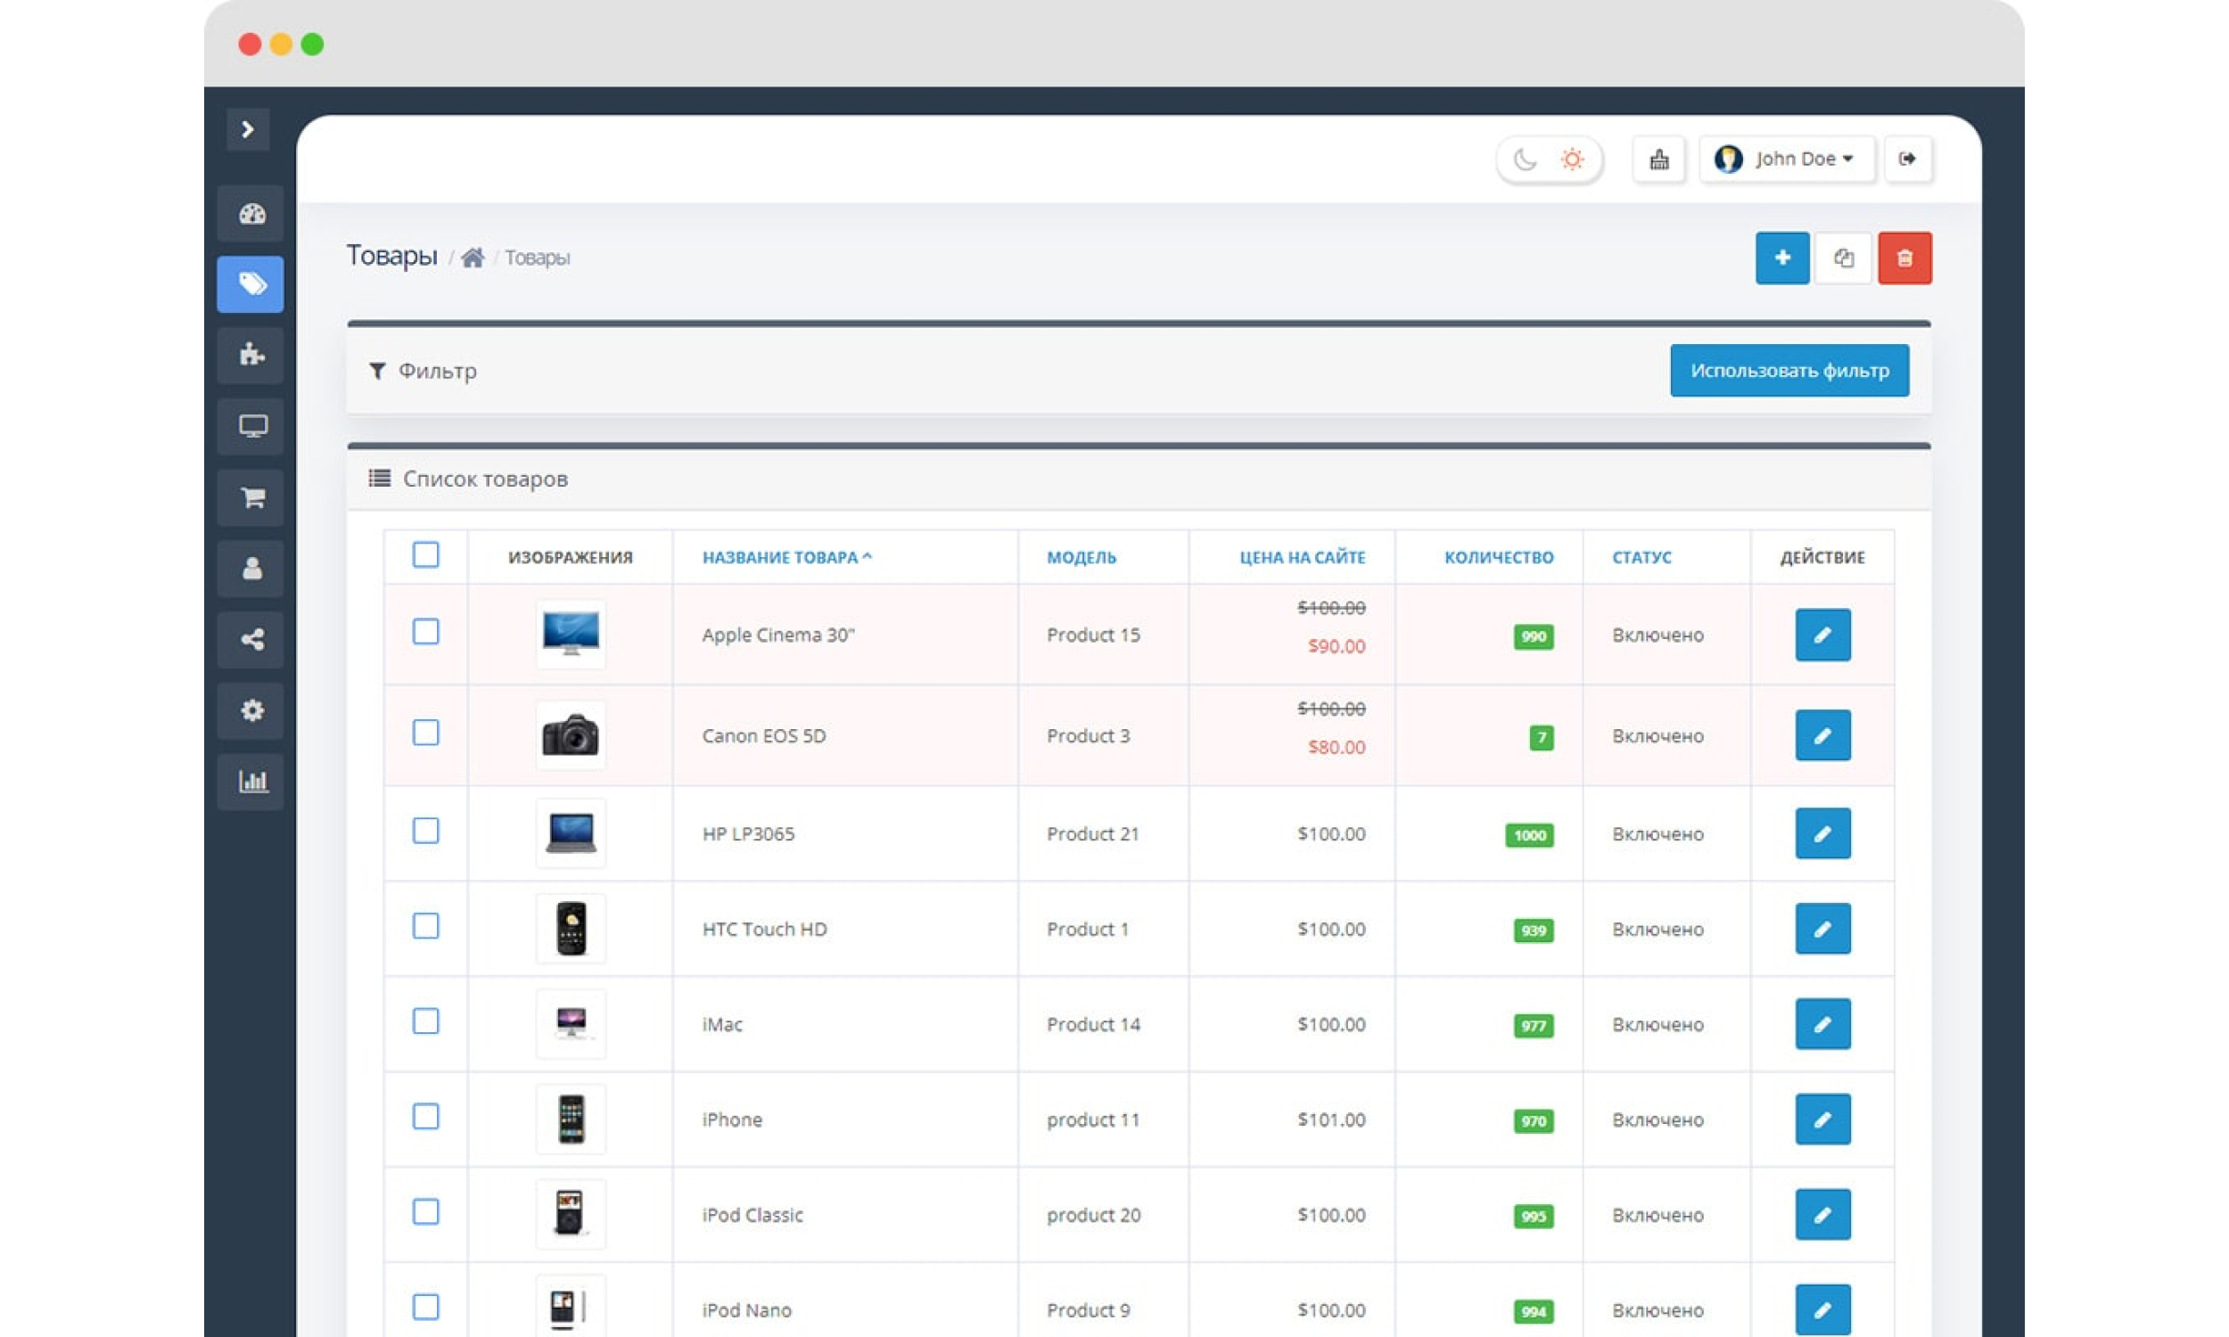This screenshot has width=2229, height=1337.
Task: Open the settings gear sidebar icon
Action: (x=251, y=711)
